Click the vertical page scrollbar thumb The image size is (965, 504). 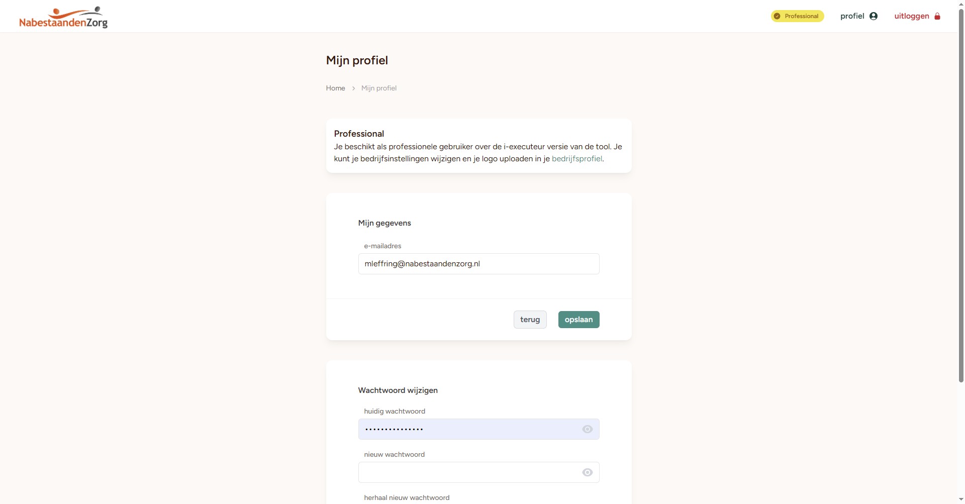961,196
